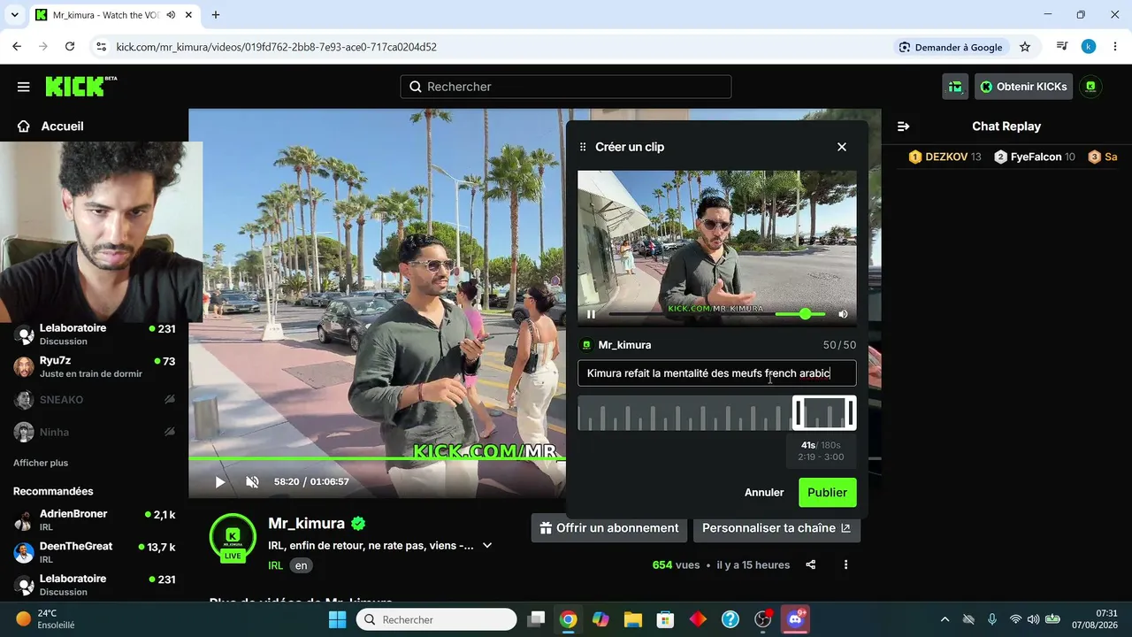Click the clip title input field
The height and width of the screenshot is (637, 1132).
click(717, 373)
